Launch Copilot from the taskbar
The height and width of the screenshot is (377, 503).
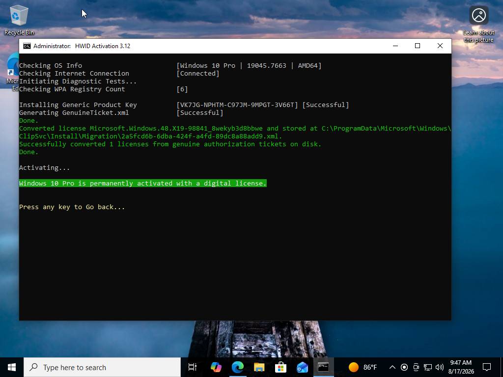(216, 367)
